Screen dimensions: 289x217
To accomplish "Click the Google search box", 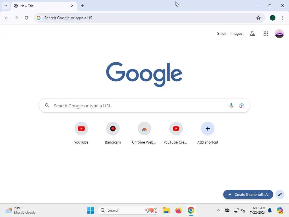I will coord(144,106).
